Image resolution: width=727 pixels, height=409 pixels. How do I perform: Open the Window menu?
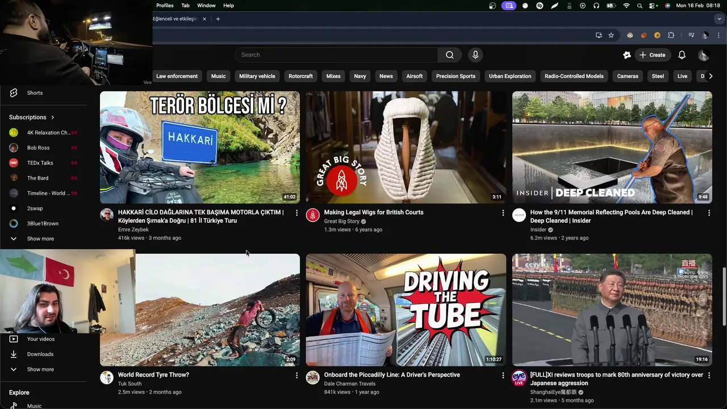click(x=206, y=6)
